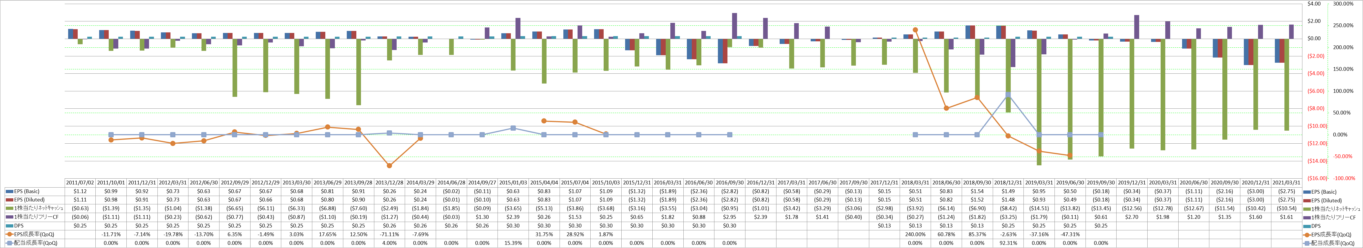Click the 2012/09/29 date column header
1363x248 pixels.
[234, 183]
